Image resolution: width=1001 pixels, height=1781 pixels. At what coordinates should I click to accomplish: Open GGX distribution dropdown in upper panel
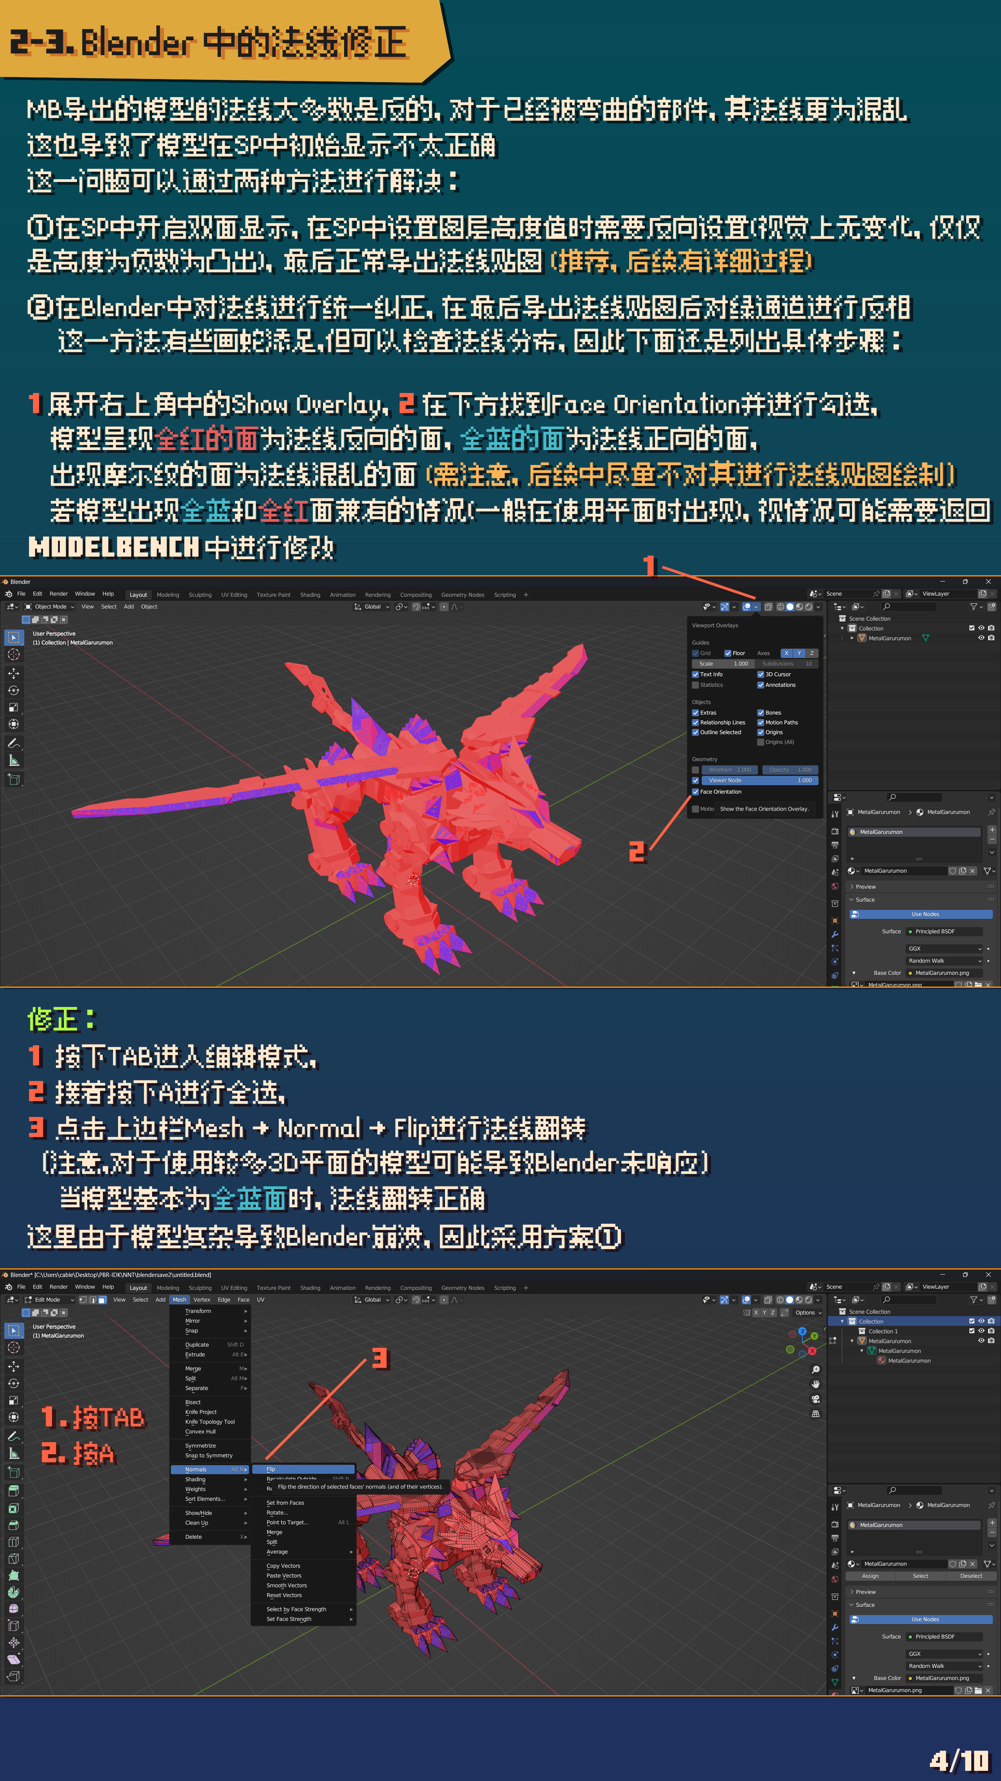pos(944,949)
